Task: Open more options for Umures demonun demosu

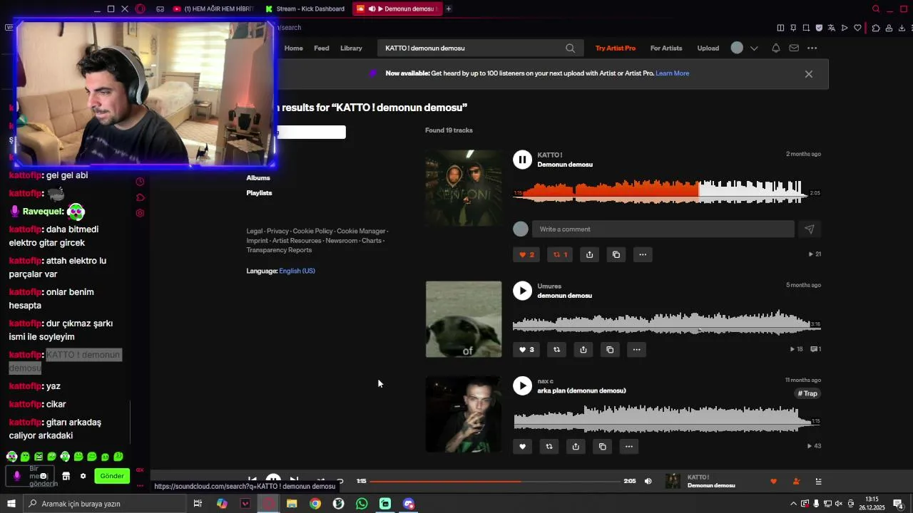Action: 637,349
